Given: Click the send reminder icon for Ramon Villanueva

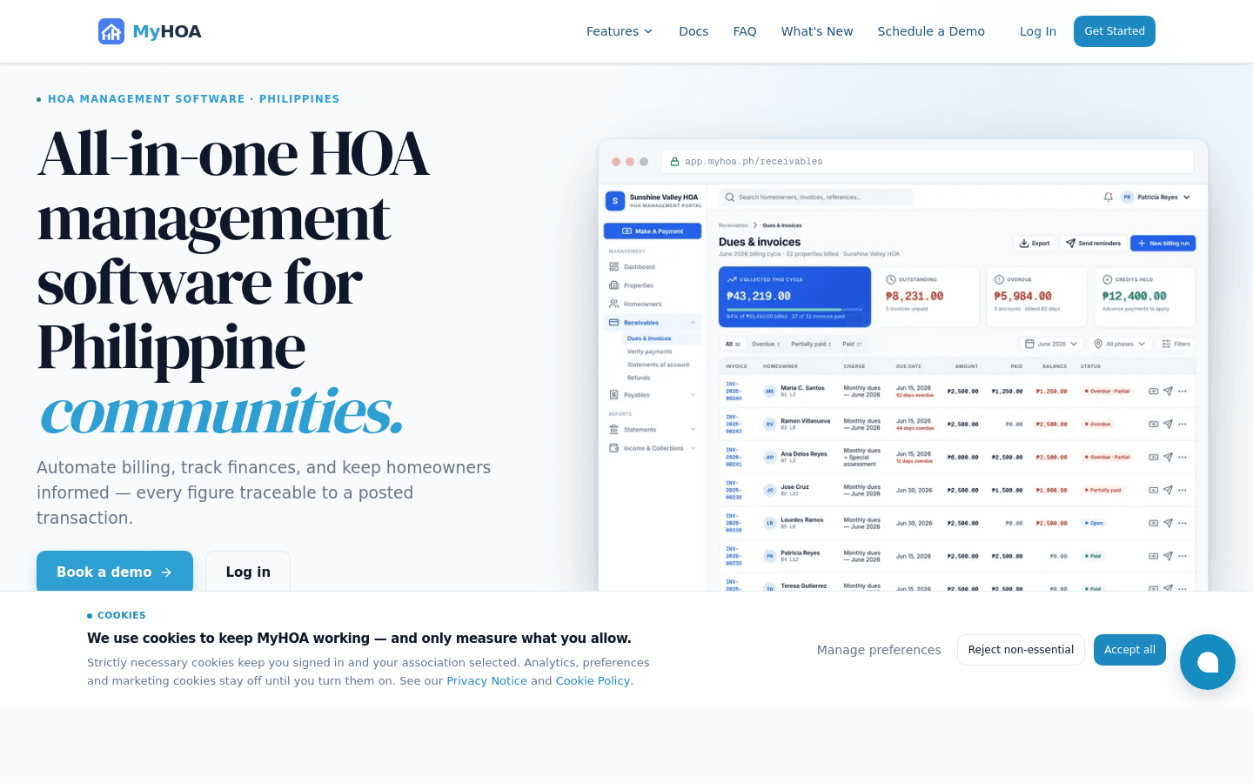Looking at the screenshot, I should point(1168,425).
